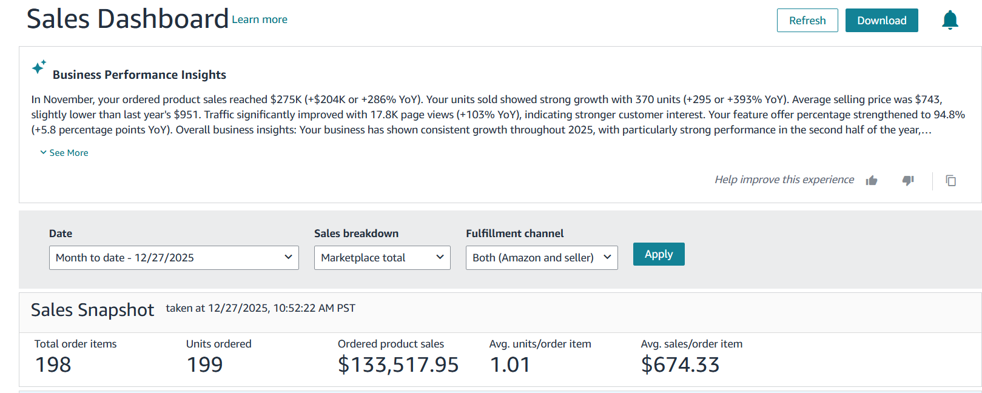Follow the Learn more link
Viewport: 982px width, 393px height.
click(260, 19)
